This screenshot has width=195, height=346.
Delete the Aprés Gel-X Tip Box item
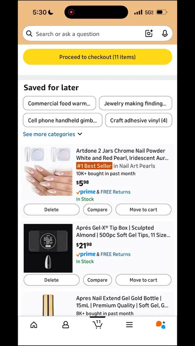pyautogui.click(x=52, y=280)
